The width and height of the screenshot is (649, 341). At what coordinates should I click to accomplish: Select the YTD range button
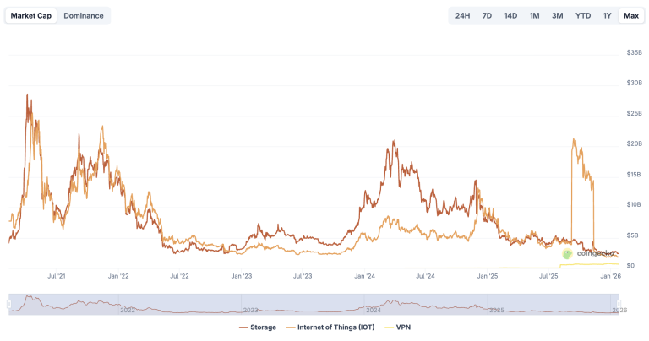(583, 16)
